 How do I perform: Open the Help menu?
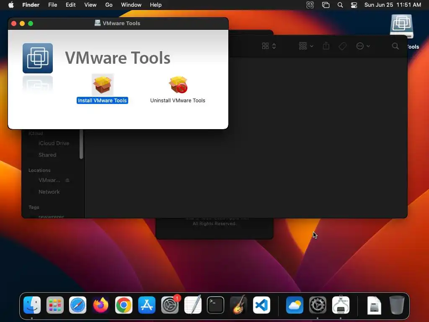(x=156, y=5)
